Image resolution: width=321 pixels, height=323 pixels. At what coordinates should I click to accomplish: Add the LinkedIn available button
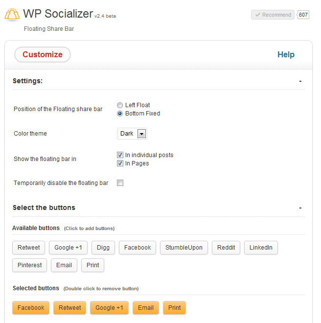coord(261,248)
